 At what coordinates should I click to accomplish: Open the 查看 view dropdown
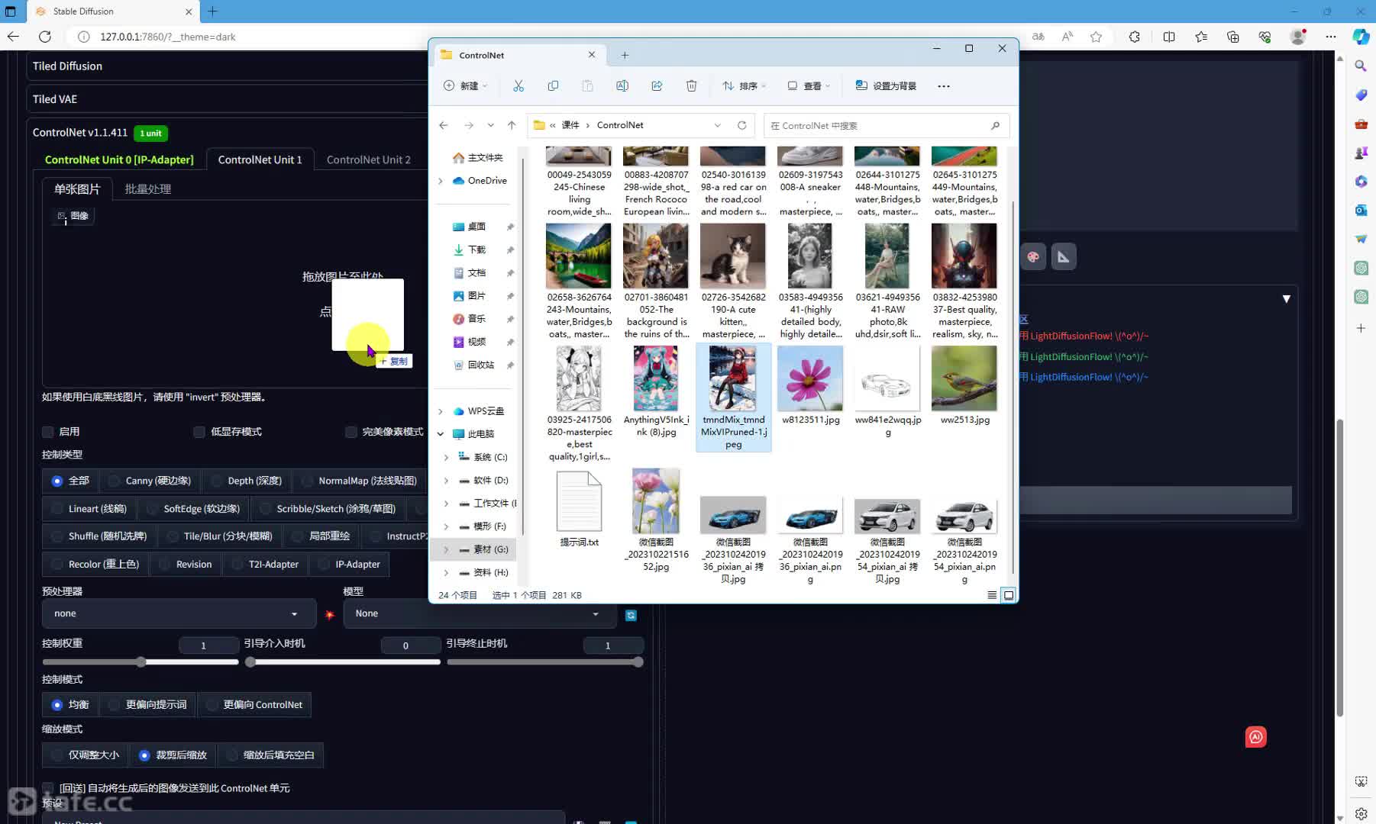[x=809, y=85]
